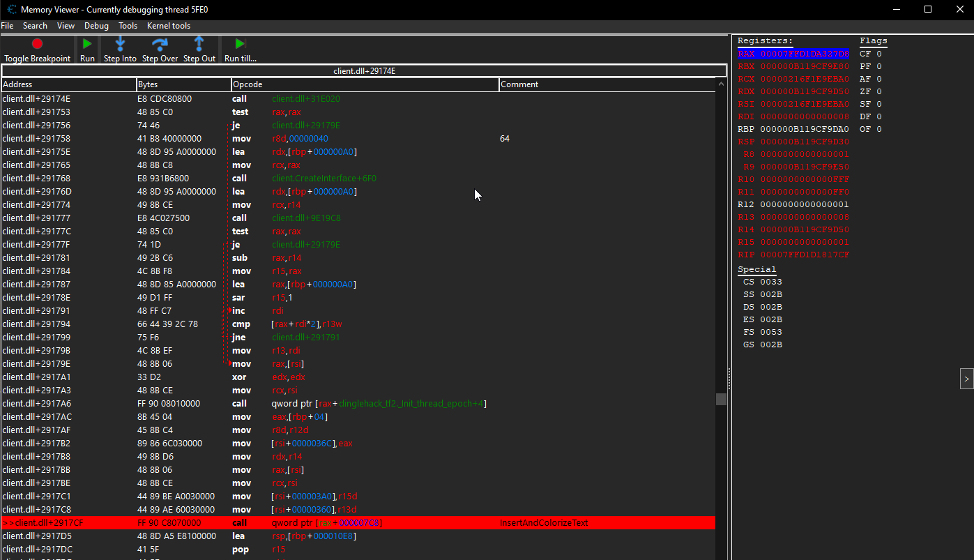Select the CS 0033 segment register
The image size is (974, 560).
(x=763, y=282)
